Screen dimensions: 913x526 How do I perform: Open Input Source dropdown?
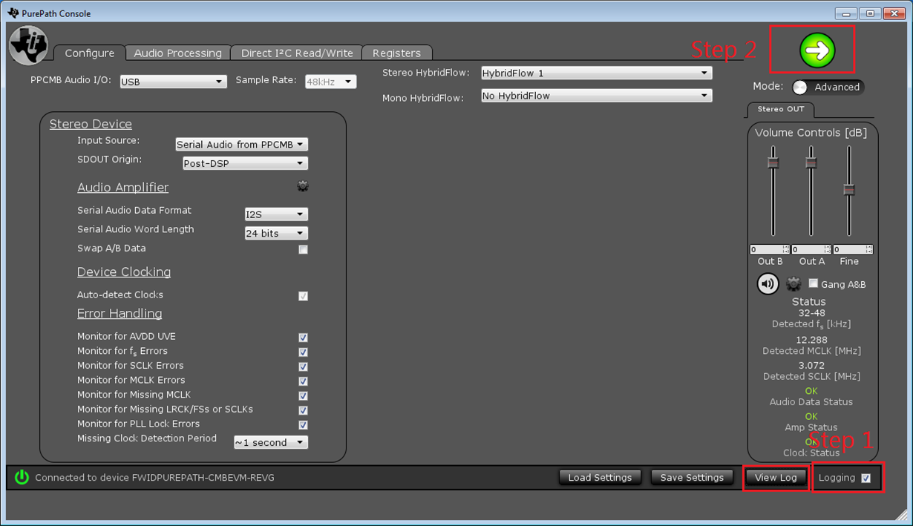[241, 145]
